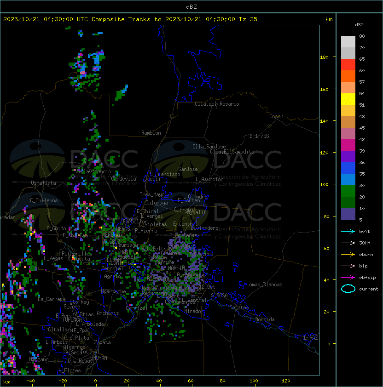
Task: Pick the dark orange 60 dBZ swatch
Action: [348, 76]
